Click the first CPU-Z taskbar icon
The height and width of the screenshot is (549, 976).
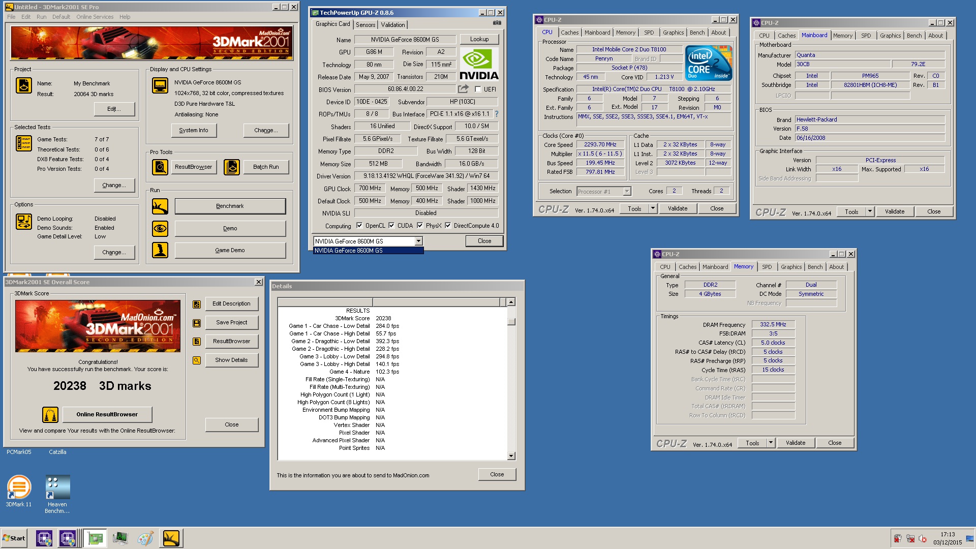[44, 538]
